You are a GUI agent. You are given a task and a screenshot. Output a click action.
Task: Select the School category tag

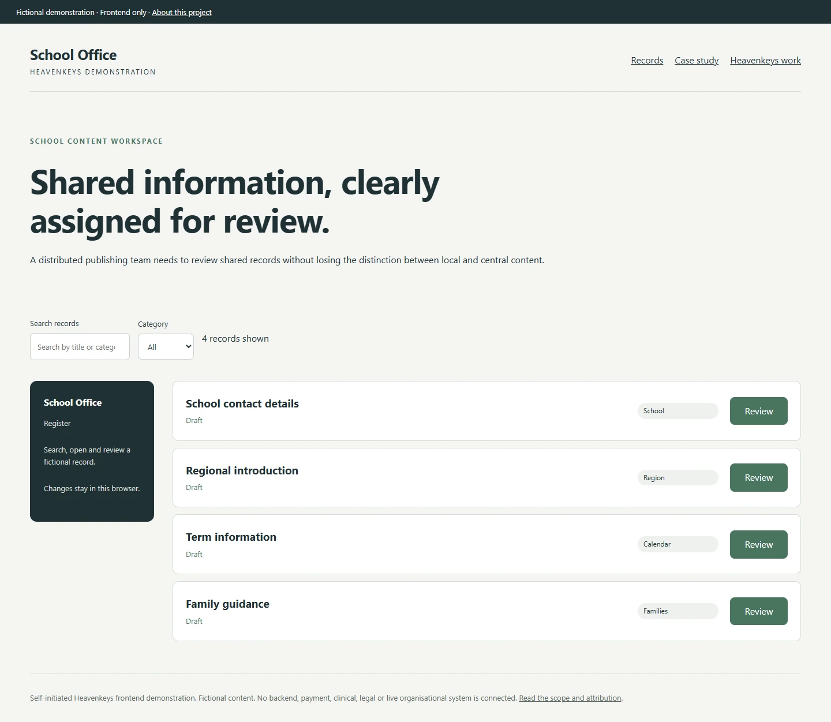pyautogui.click(x=677, y=411)
